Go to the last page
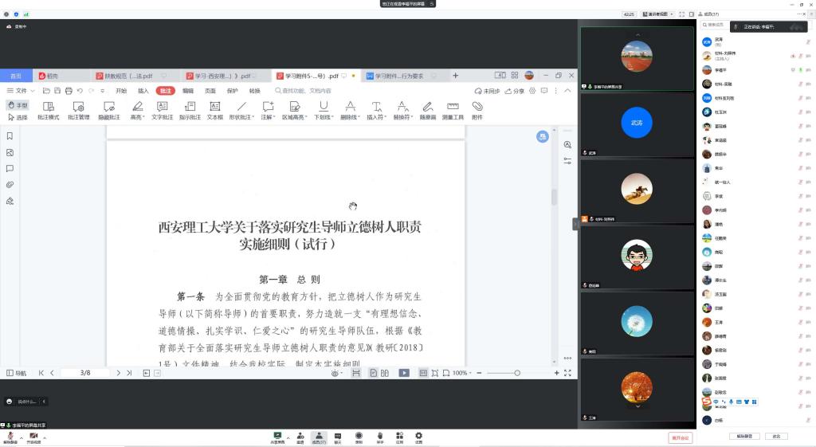 pos(129,373)
